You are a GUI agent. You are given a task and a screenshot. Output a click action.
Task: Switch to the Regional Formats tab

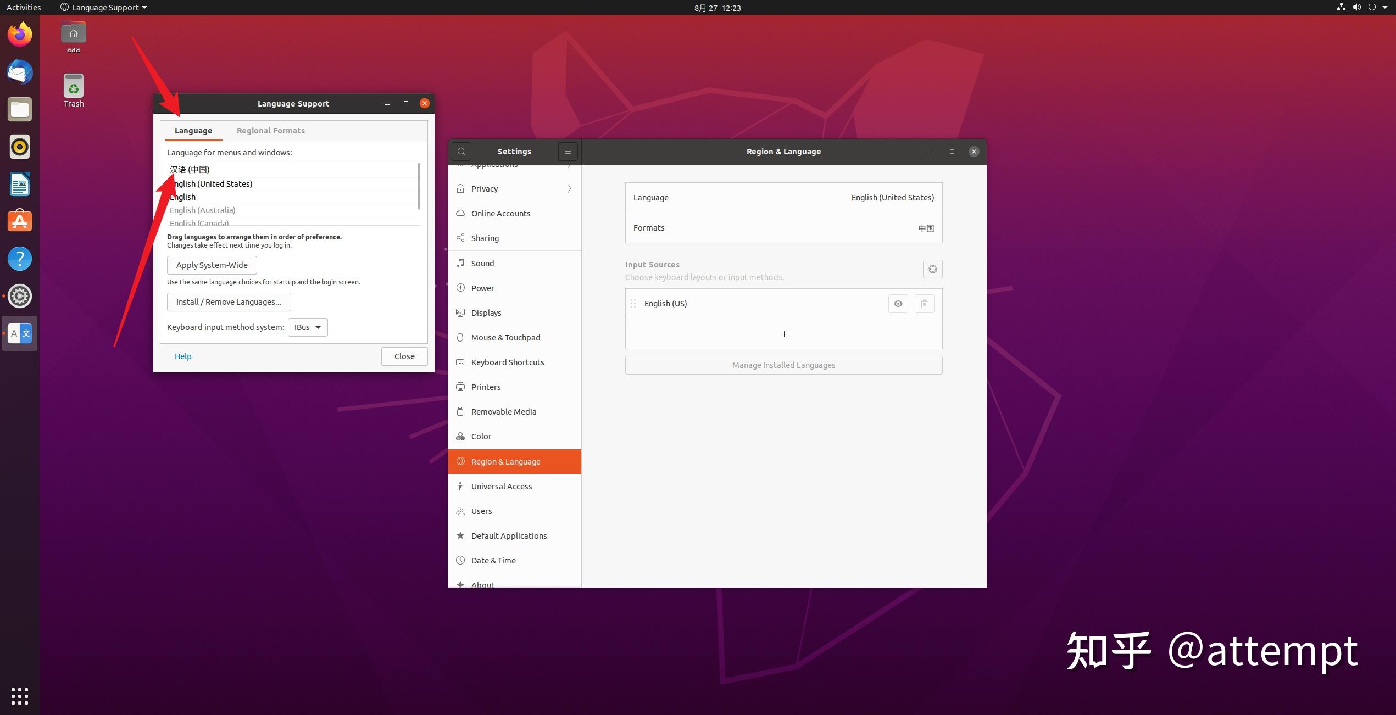pos(270,131)
